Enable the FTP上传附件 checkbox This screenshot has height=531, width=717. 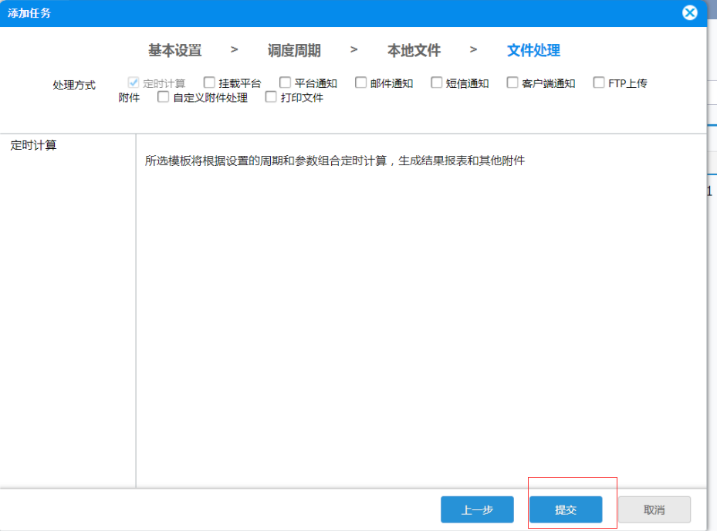[x=599, y=83]
